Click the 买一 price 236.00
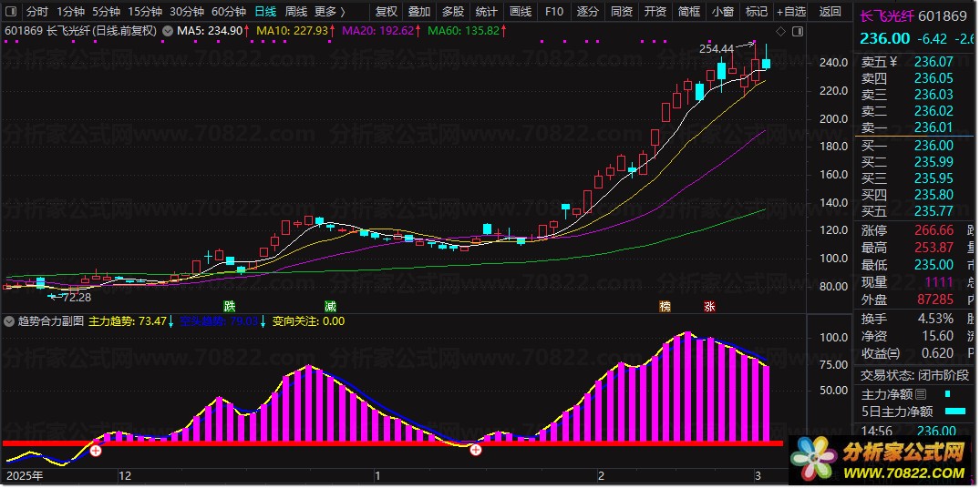Viewport: 980px width, 488px height. (934, 146)
